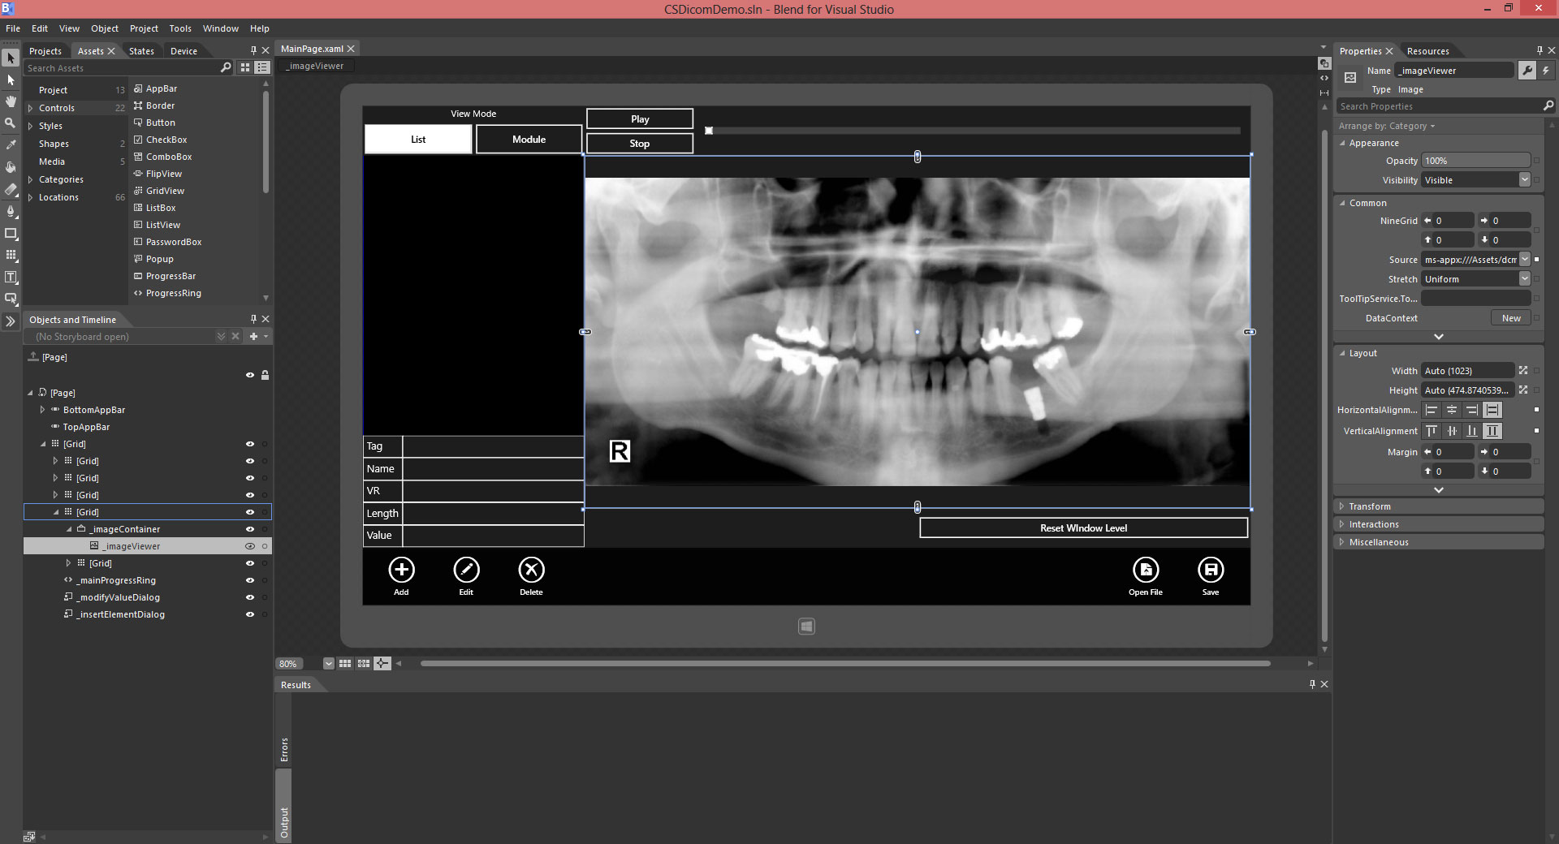
Task: Open the Visibility dropdown
Action: 1524,180
